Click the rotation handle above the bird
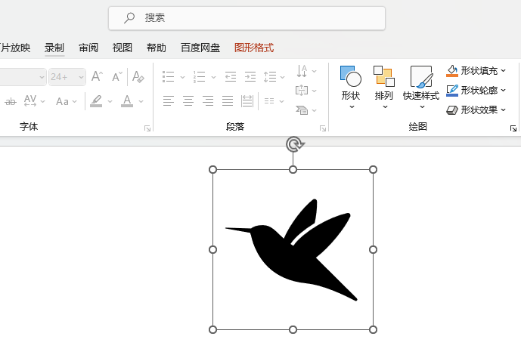Viewport: 521px width, 358px height. click(295, 144)
